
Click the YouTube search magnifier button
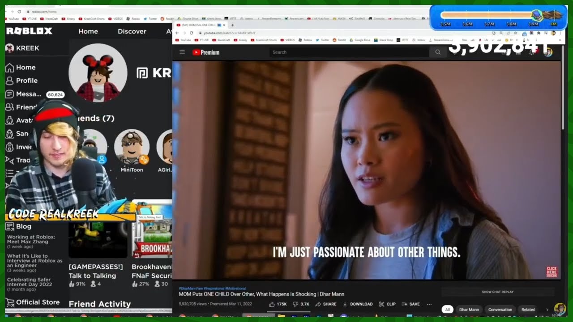pos(438,52)
